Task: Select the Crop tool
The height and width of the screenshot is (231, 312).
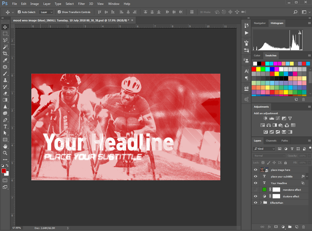Action: [x=5, y=54]
